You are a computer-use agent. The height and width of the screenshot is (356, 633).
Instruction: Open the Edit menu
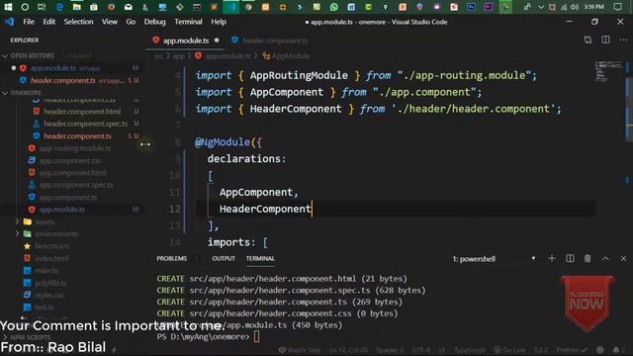click(x=48, y=22)
